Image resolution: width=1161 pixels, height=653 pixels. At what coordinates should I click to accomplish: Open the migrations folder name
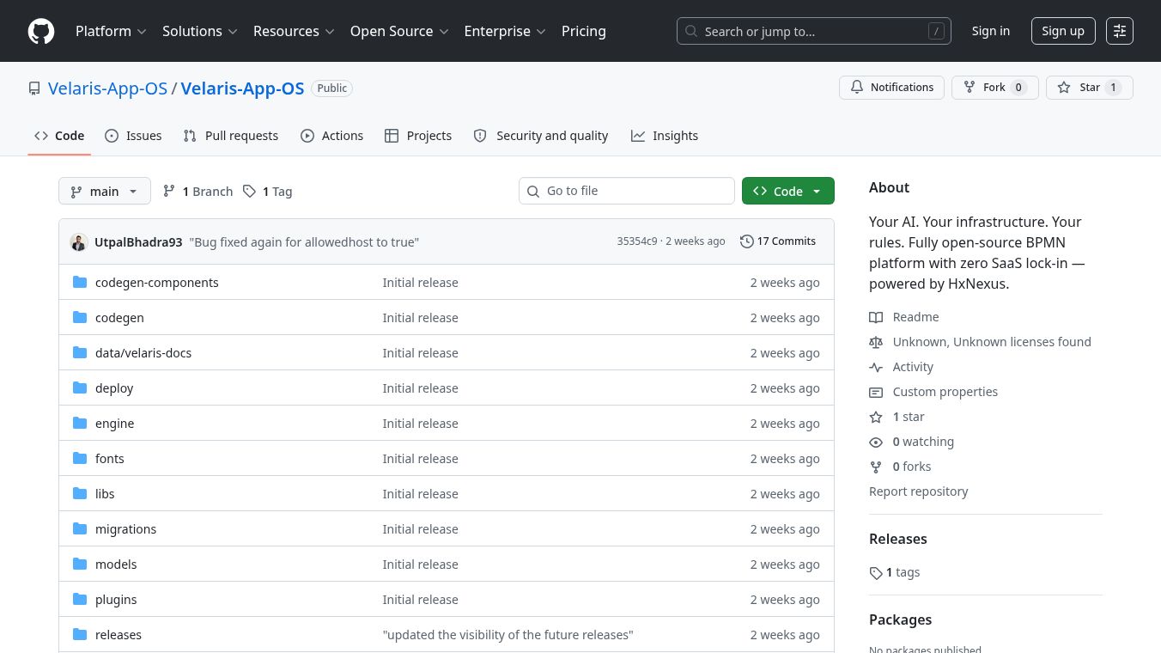click(126, 529)
